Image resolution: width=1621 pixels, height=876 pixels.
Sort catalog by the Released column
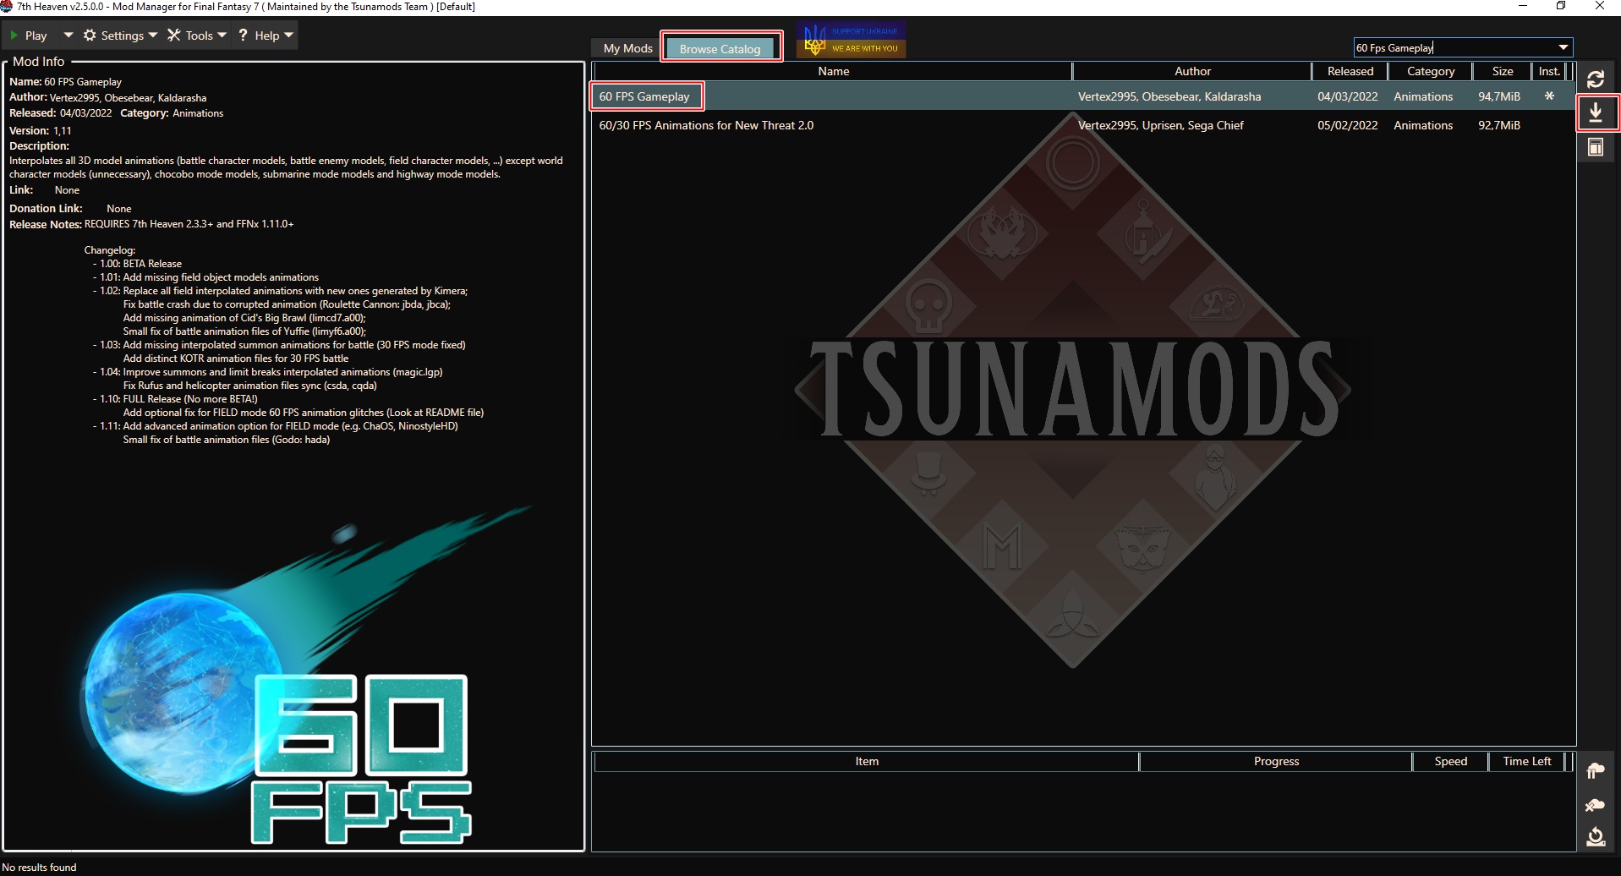pyautogui.click(x=1350, y=71)
